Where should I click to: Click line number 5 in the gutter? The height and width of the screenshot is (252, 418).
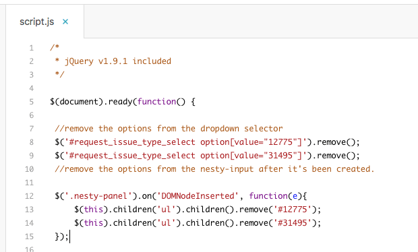(32, 102)
